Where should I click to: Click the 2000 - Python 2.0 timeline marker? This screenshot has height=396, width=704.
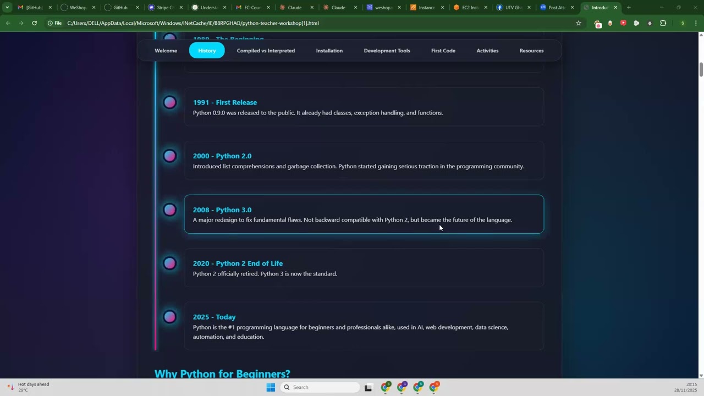170,156
